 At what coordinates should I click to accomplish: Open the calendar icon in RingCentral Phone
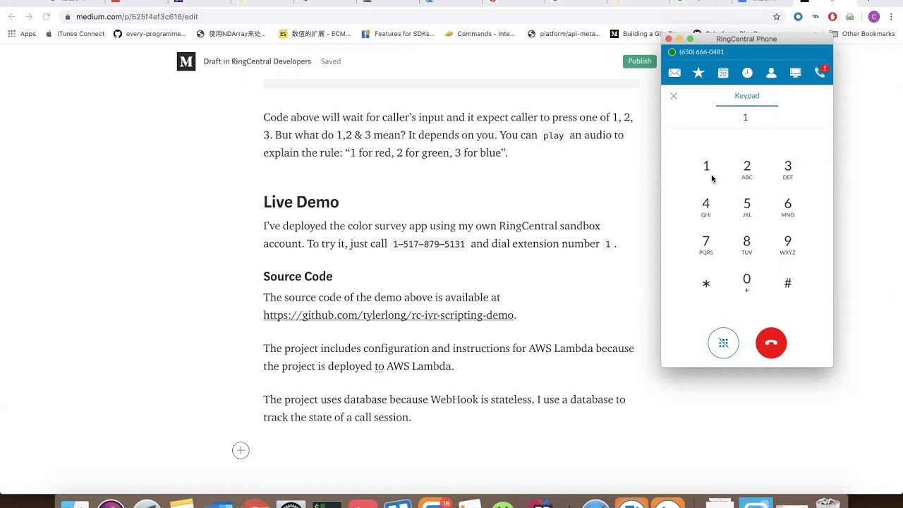click(x=723, y=73)
